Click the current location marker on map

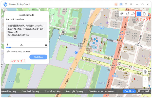(76, 52)
